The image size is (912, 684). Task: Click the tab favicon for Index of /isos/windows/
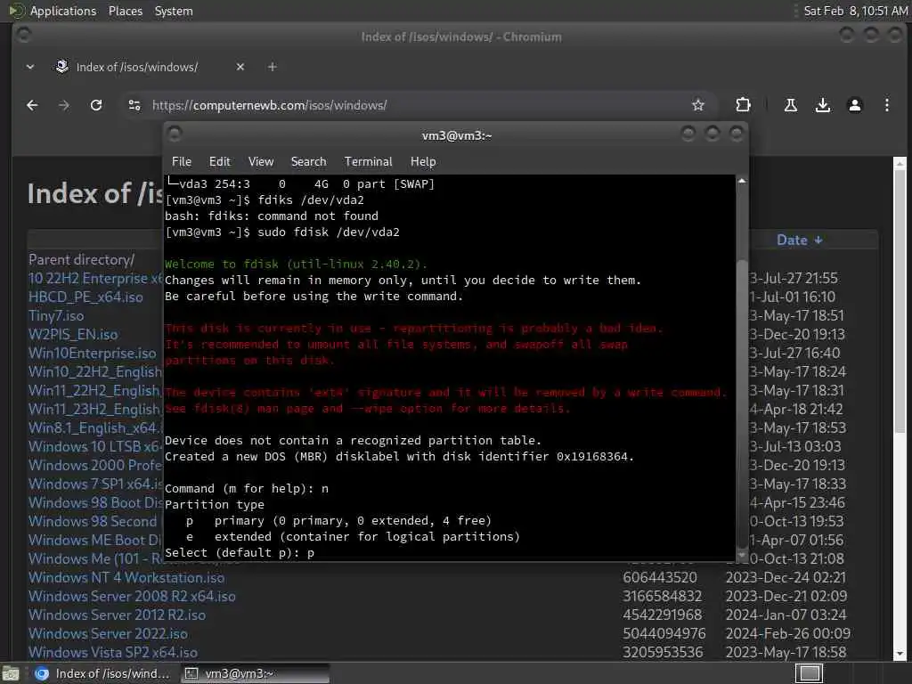(x=61, y=66)
